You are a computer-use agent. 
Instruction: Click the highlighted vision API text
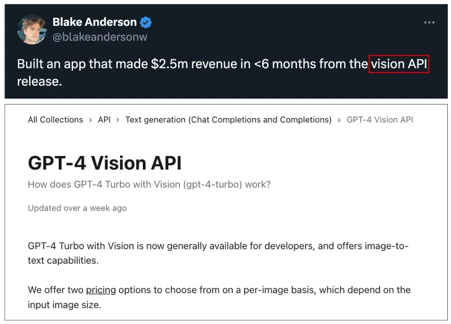click(399, 64)
